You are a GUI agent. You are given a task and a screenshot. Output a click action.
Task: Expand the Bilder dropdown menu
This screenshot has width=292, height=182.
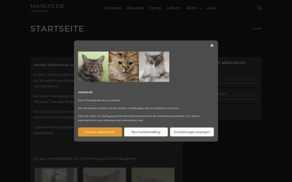[194, 8]
